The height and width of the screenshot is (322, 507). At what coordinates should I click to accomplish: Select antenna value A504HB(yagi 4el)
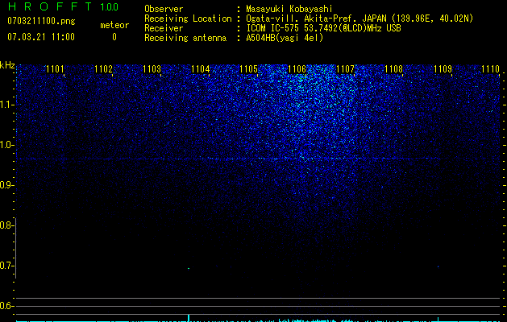pyautogui.click(x=285, y=38)
